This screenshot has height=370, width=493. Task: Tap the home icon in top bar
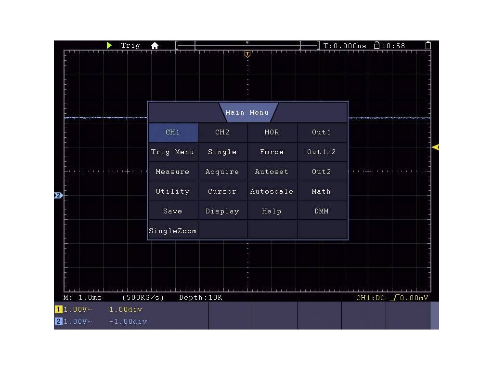(x=155, y=46)
